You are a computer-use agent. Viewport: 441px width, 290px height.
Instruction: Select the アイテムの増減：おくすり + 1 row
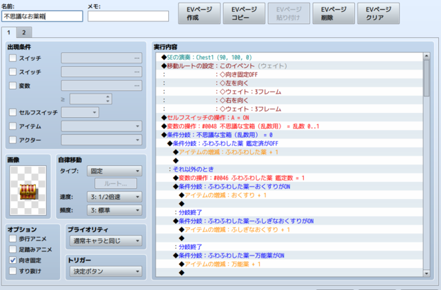tap(289, 195)
